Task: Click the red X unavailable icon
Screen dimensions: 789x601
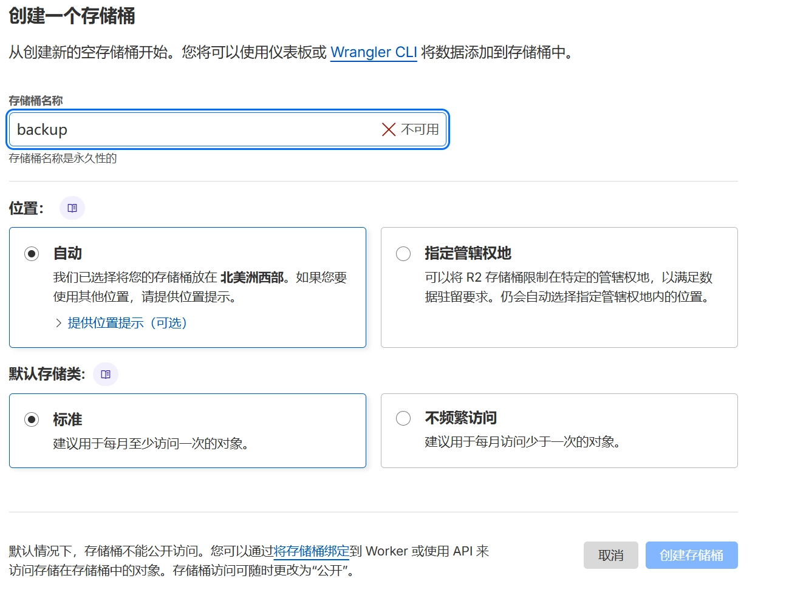Action: 389,129
